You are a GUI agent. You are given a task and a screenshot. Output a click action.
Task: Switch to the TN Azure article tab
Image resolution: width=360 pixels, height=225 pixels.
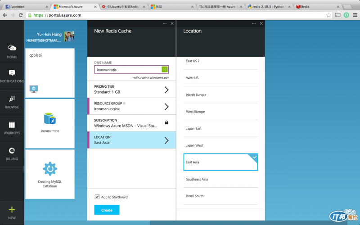[x=220, y=7]
